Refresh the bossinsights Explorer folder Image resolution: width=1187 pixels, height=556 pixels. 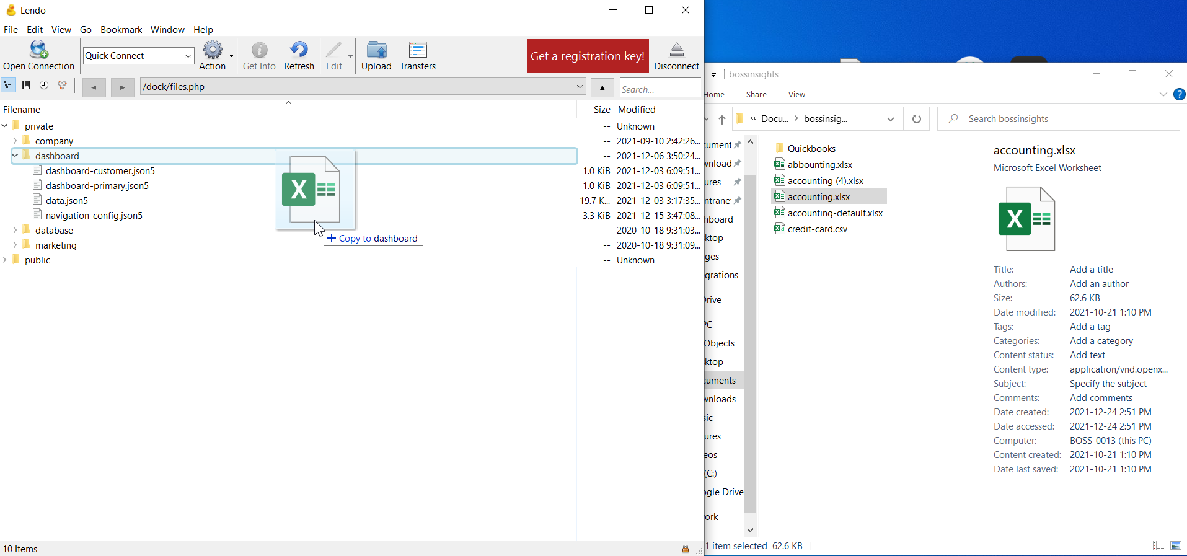[916, 119]
